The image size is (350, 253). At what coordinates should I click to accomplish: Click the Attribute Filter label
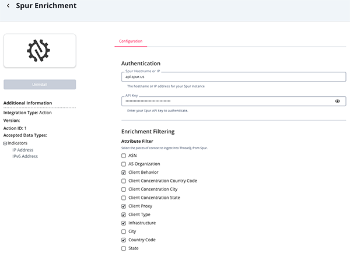point(137,142)
